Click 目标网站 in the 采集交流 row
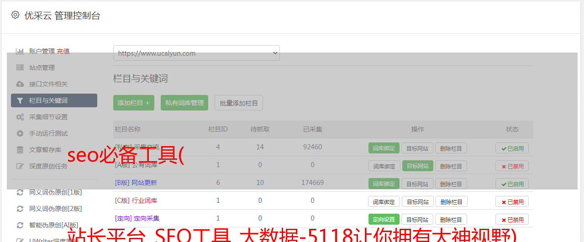Image resolution: width=584 pixels, height=242 pixels. tap(418, 148)
